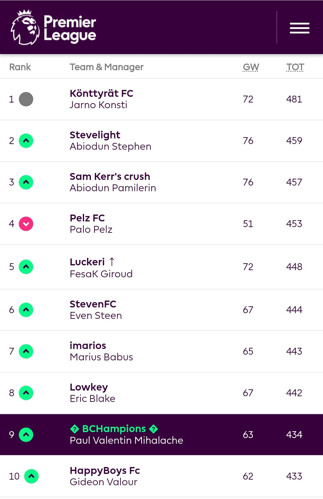Viewport: 323px width, 499px height.
Task: Click total score 453 for Pelz FC
Action: click(x=294, y=224)
